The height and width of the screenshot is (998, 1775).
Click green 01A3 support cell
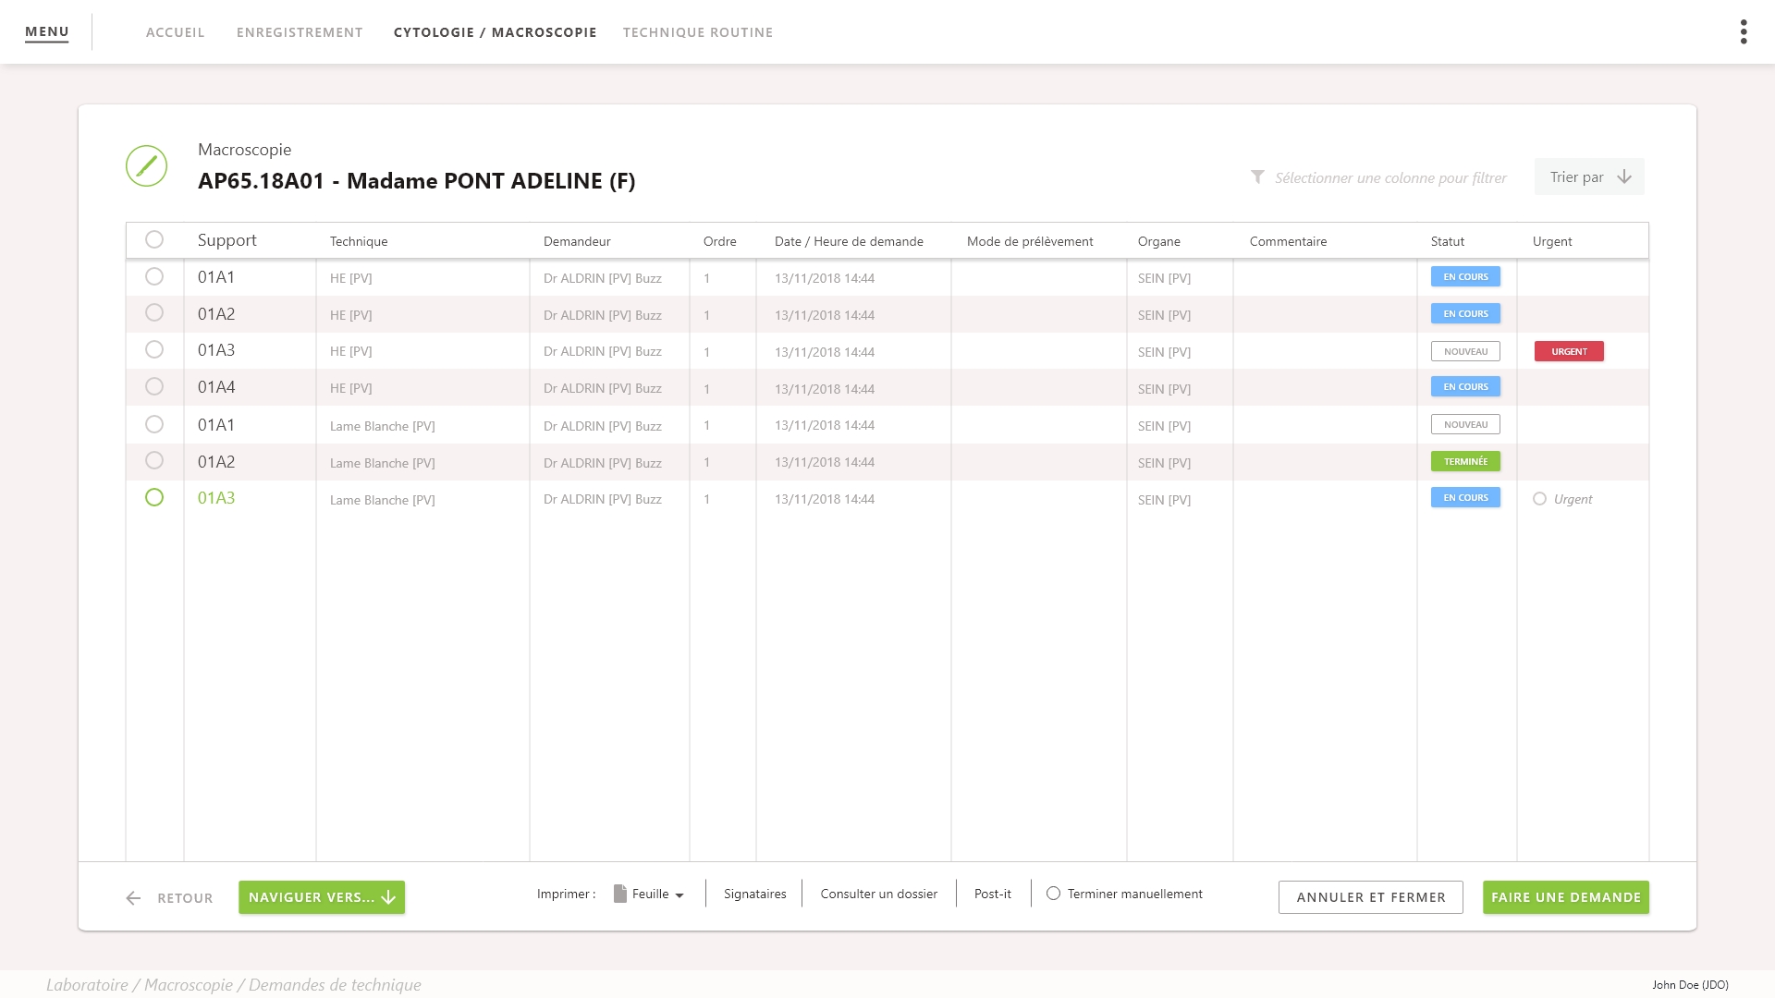[216, 498]
